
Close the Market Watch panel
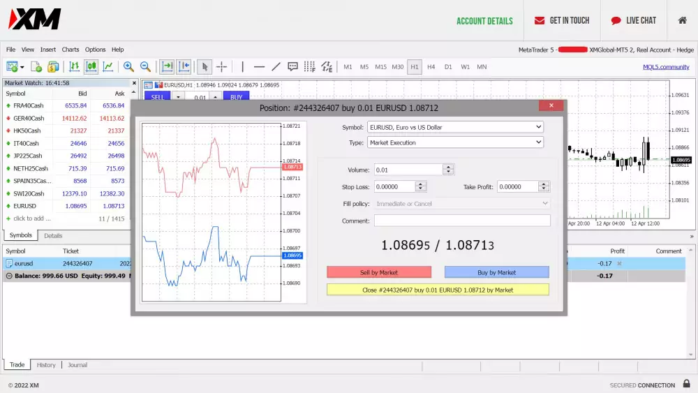(x=134, y=83)
